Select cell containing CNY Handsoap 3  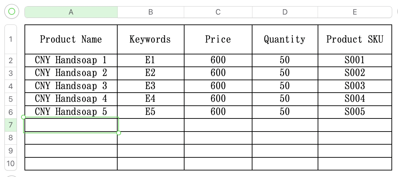pos(71,86)
